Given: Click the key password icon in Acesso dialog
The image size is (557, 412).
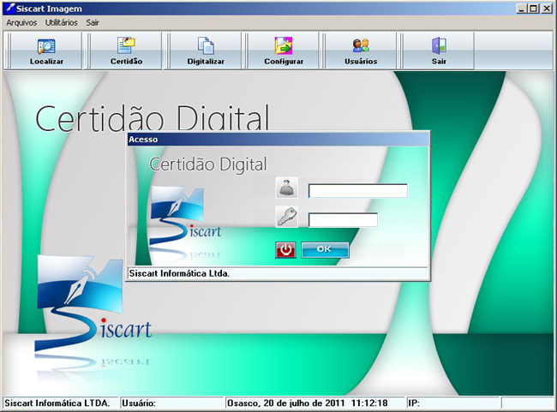Looking at the screenshot, I should [x=287, y=217].
